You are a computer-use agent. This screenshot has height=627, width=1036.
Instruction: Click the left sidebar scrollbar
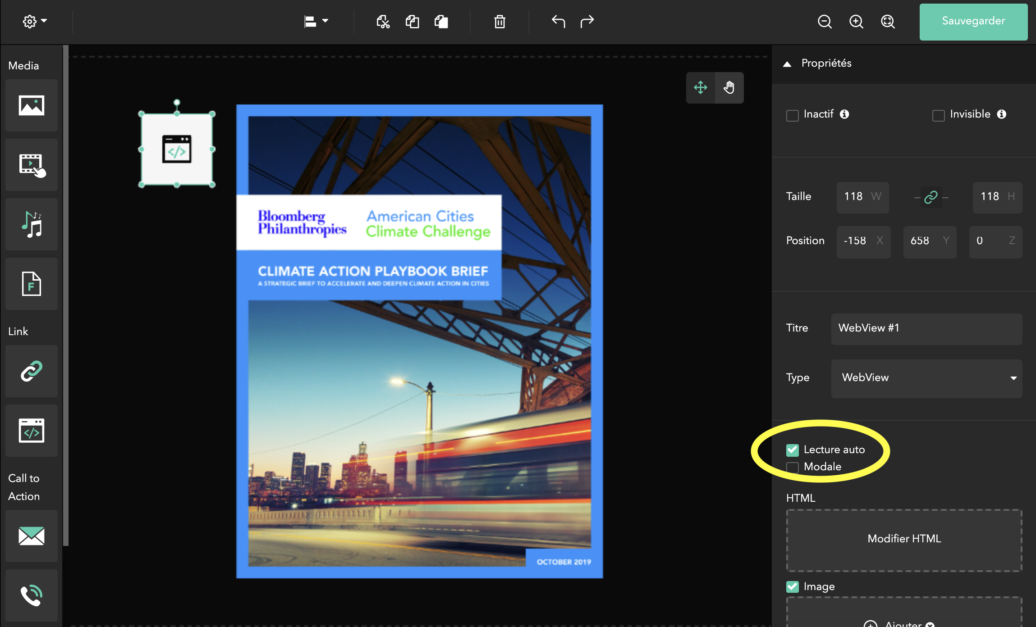coord(66,295)
